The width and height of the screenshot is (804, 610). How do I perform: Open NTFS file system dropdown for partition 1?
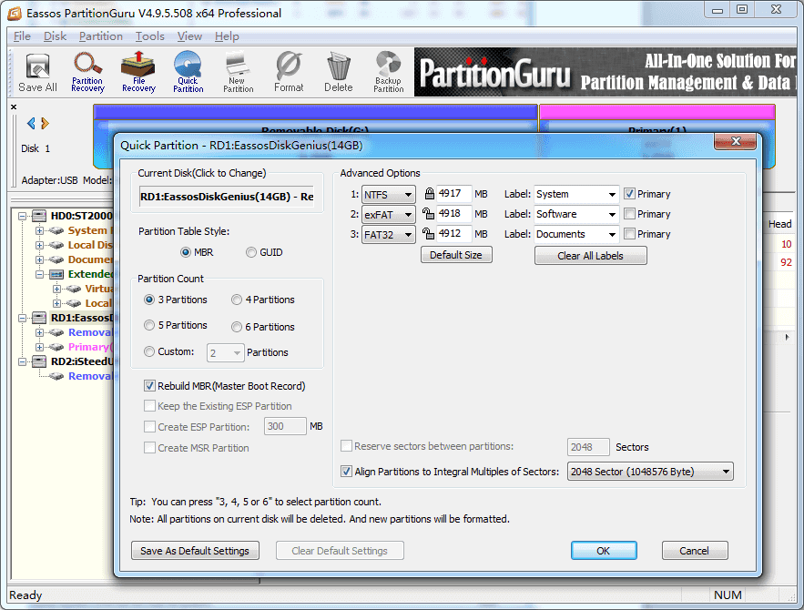point(388,195)
